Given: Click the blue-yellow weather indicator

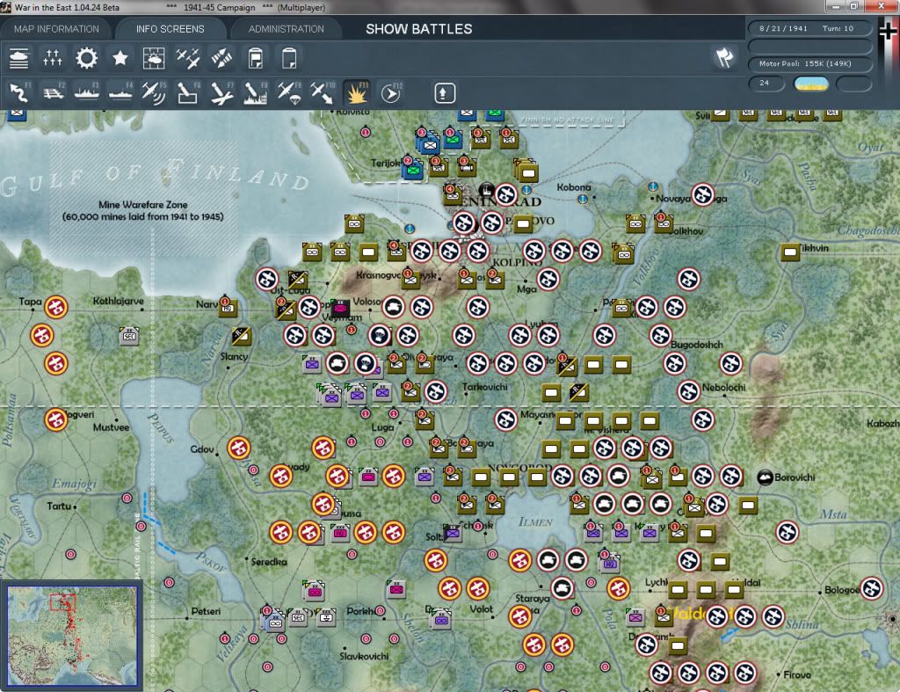Looking at the screenshot, I should [x=810, y=84].
